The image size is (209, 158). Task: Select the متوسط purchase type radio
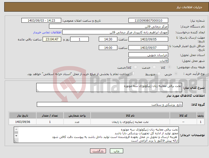[159, 73]
